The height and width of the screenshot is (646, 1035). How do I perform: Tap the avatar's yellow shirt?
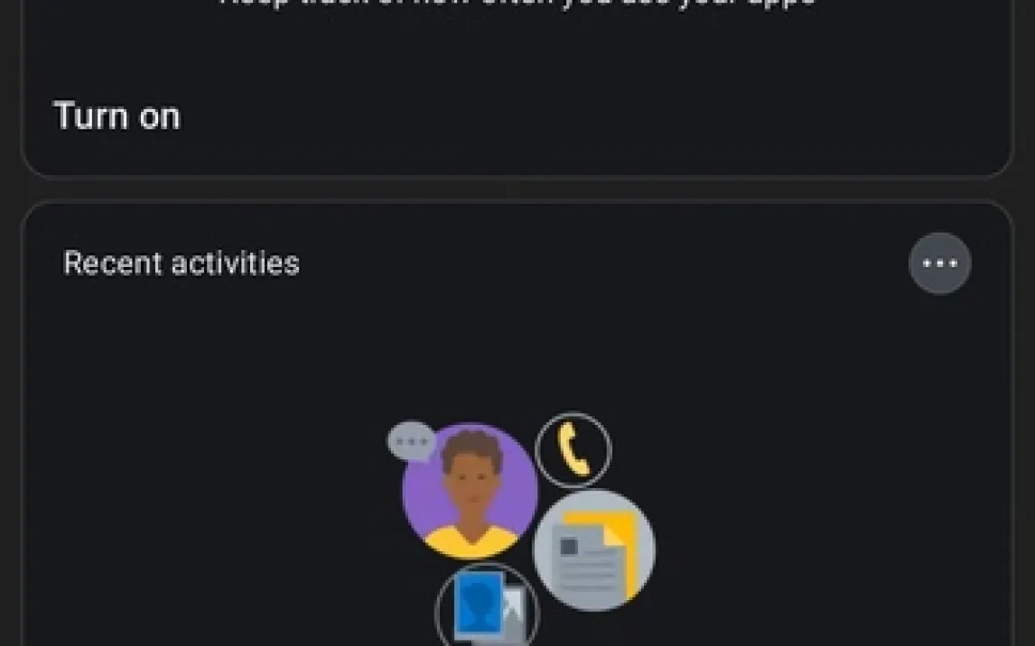(470, 540)
